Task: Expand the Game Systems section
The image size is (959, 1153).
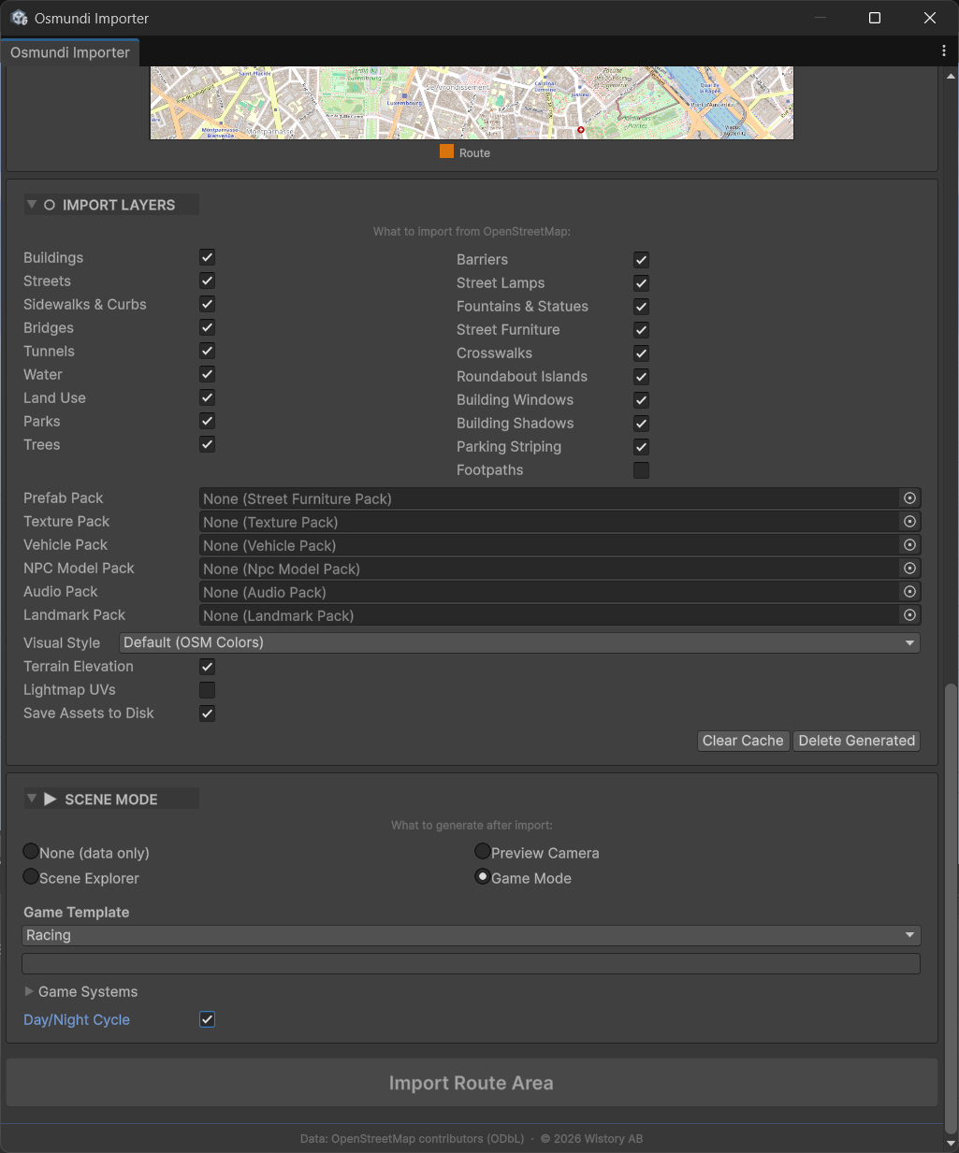Action: [x=80, y=991]
